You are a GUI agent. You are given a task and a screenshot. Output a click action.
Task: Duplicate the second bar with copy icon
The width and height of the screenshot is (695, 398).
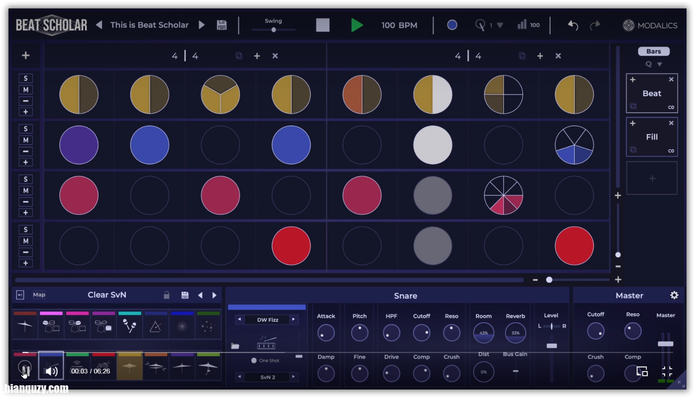click(x=522, y=56)
